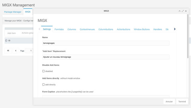The height and width of the screenshot is (108, 191).
Task: Focus the Form Caption input field
Action: [106, 96]
